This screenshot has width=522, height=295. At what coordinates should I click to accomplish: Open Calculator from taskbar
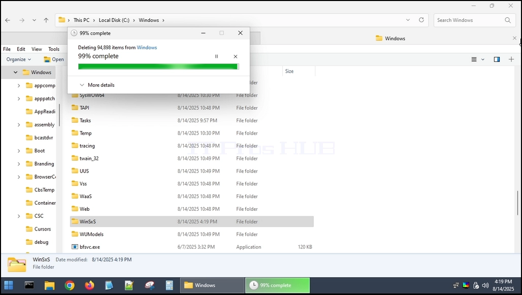pos(170,285)
